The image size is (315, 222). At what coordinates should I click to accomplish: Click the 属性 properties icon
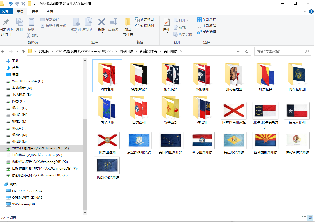pyautogui.click(x=166, y=22)
